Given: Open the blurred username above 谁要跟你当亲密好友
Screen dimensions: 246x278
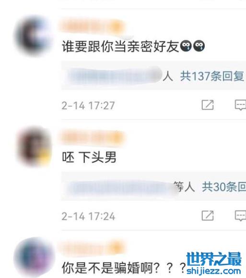Looking at the screenshot, I should coord(93,27).
